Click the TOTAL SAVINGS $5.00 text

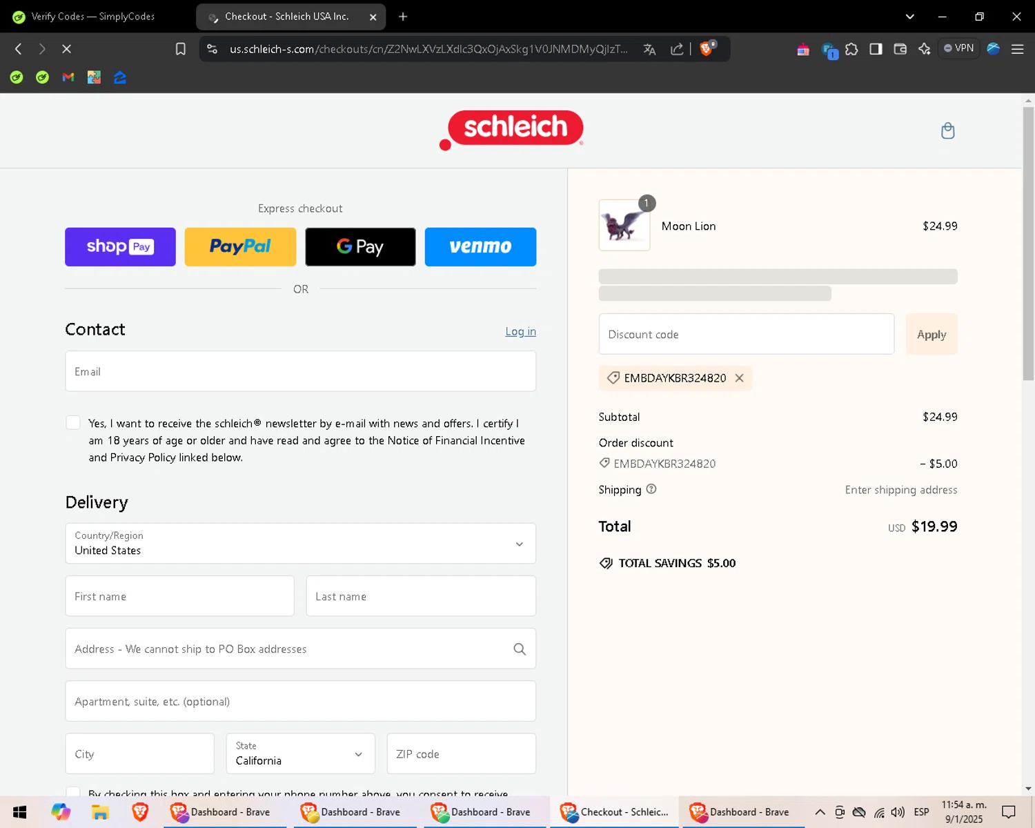point(677,563)
